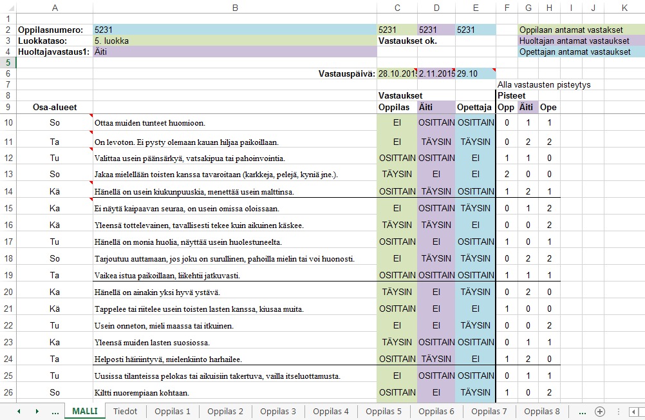Select column D header
This screenshot has width=645, height=420.
coord(436,8)
